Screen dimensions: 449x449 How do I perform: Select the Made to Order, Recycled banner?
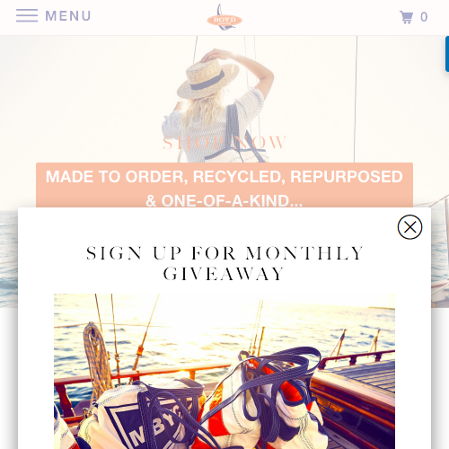(224, 185)
